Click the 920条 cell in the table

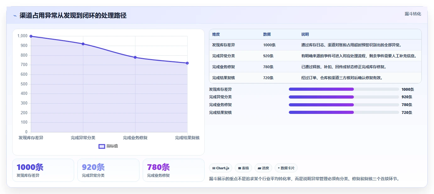coord(268,56)
